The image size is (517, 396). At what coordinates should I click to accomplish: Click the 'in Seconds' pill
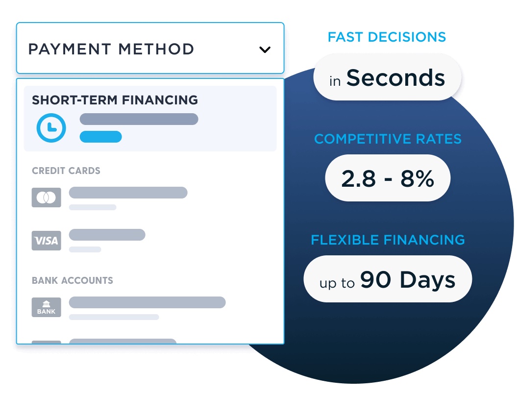(x=387, y=78)
